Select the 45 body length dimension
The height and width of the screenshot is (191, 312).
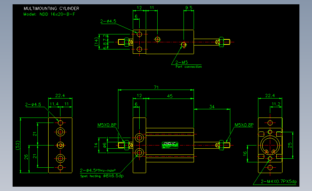click(170, 96)
